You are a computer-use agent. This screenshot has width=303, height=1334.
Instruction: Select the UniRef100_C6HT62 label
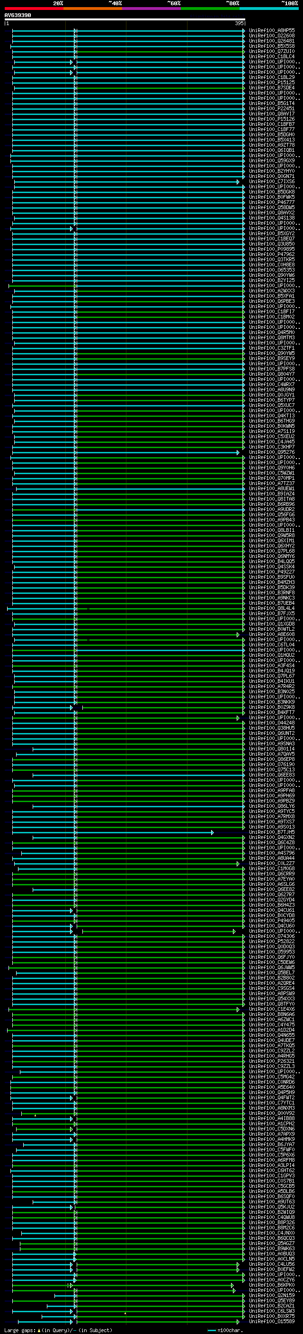point(272,1170)
